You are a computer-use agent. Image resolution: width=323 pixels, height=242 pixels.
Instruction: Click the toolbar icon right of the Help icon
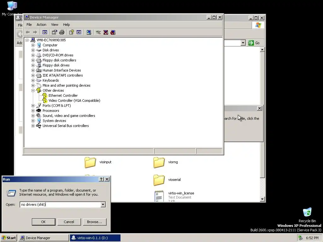pos(79,32)
